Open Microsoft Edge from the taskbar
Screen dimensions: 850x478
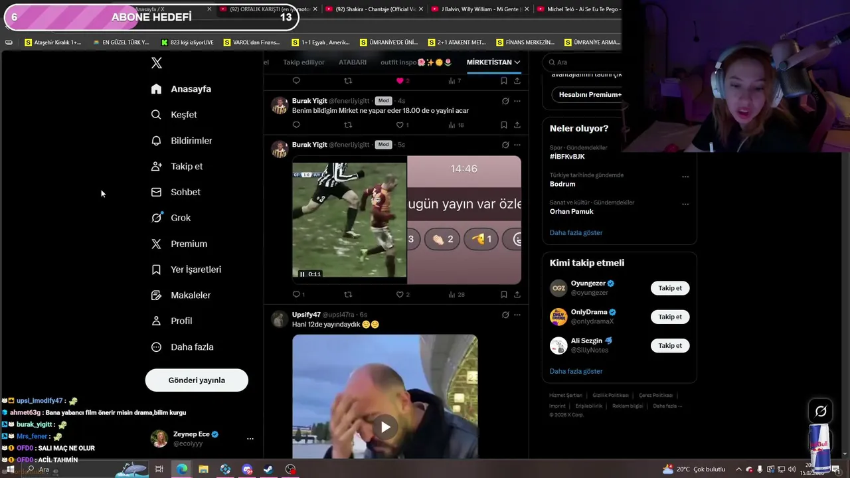pyautogui.click(x=181, y=469)
